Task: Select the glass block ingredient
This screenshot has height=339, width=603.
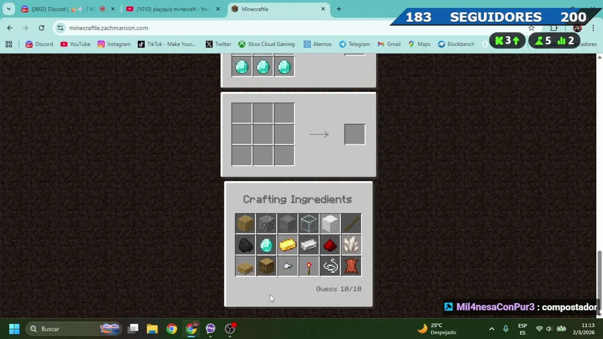Action: (309, 224)
